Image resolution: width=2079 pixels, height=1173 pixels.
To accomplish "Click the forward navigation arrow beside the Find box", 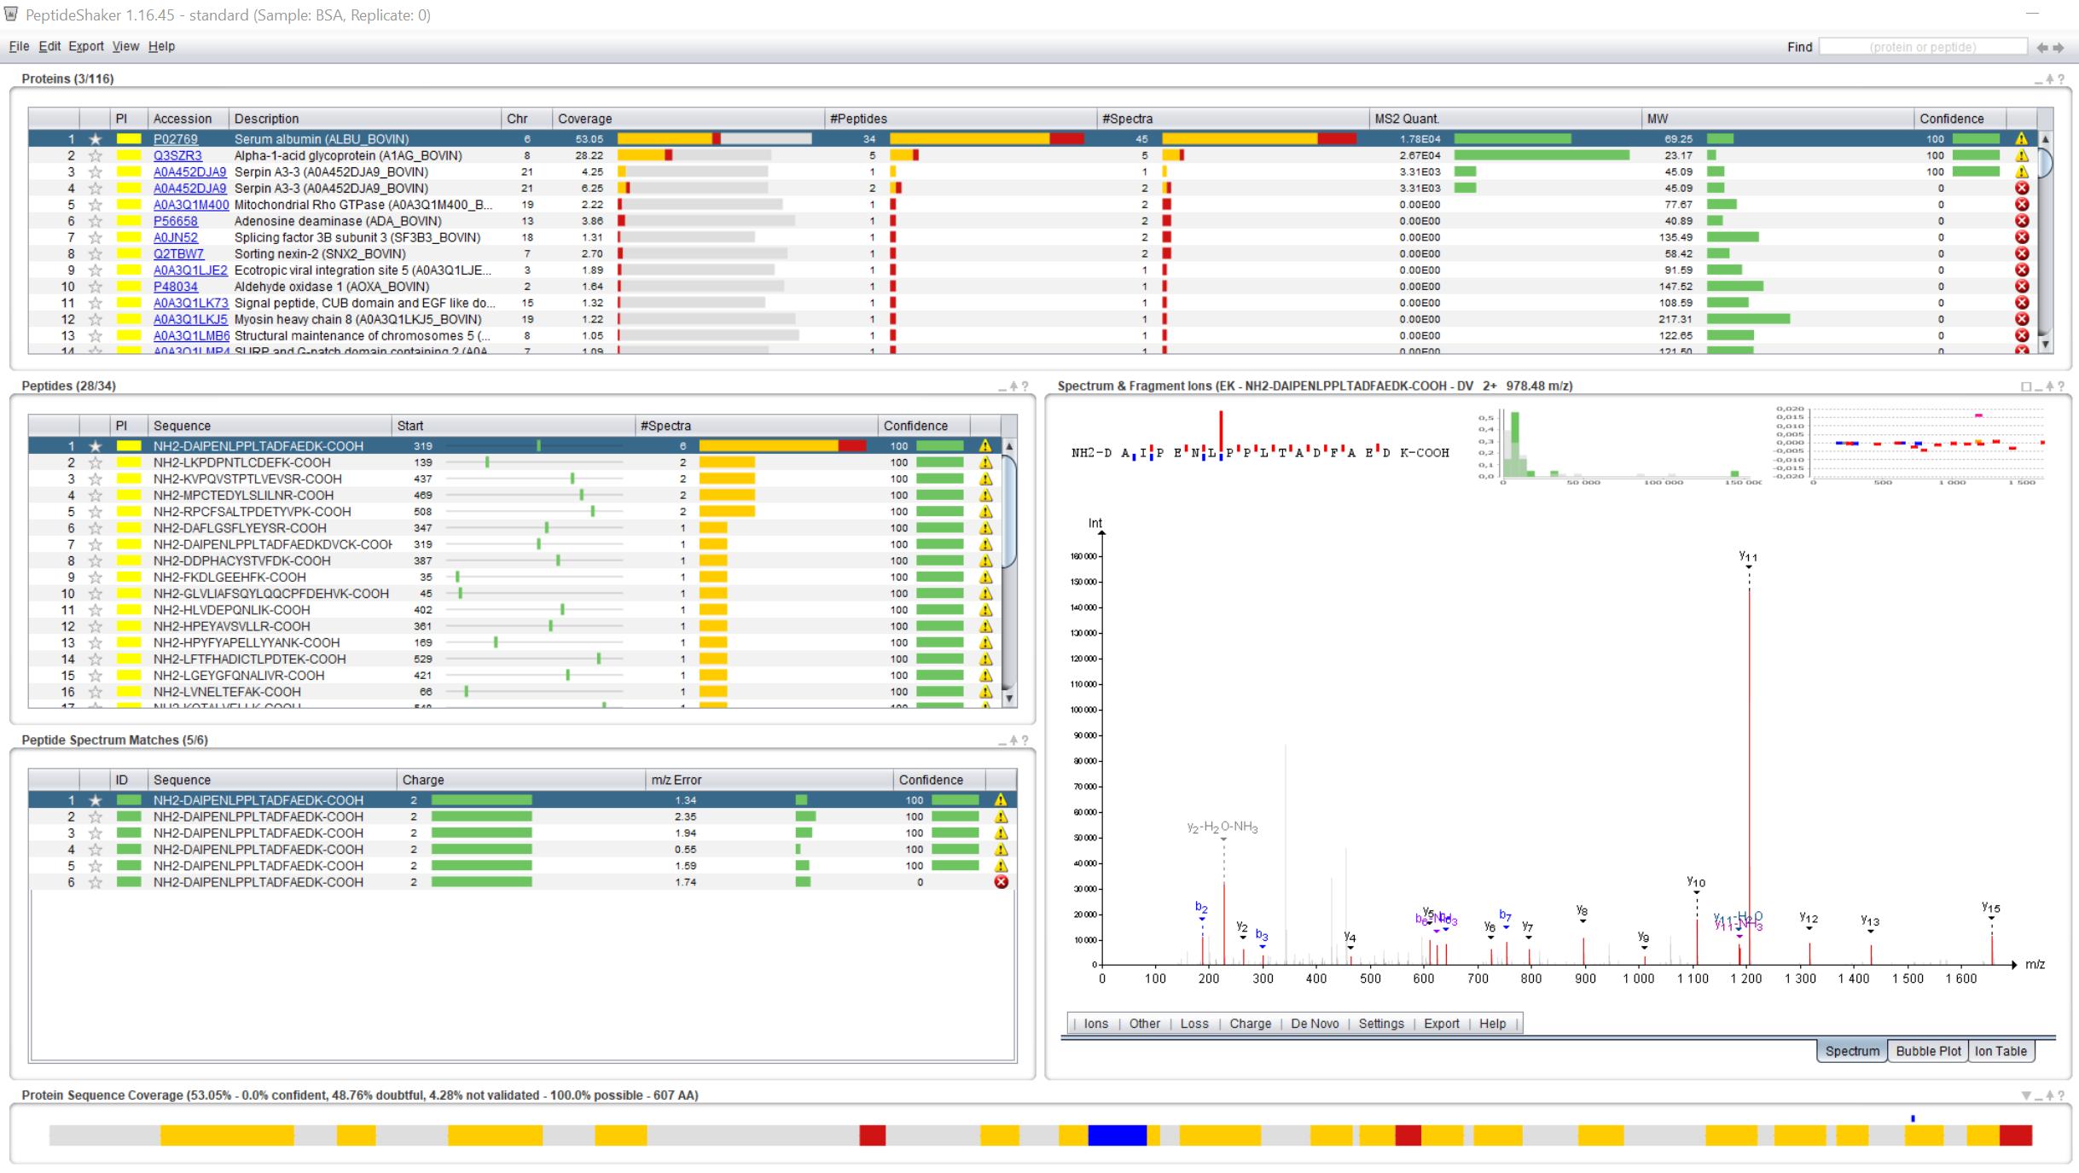I will (2059, 47).
